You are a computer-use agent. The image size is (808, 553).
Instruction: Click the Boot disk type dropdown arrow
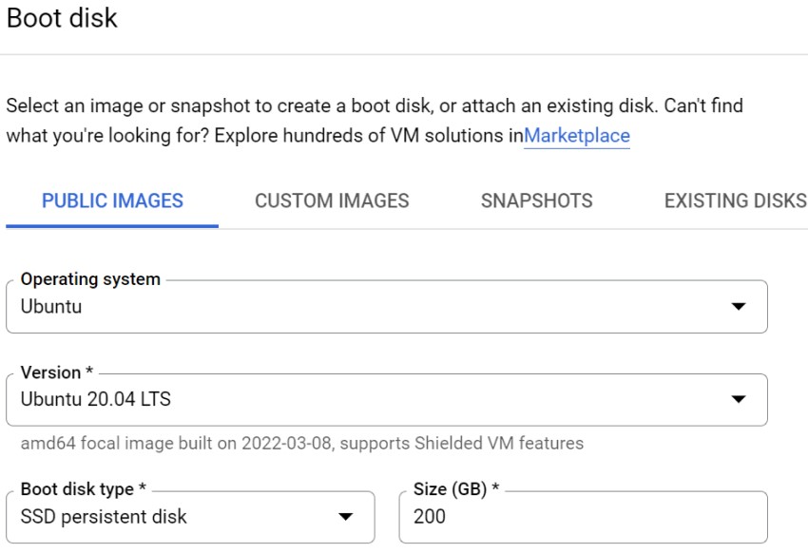point(346,517)
